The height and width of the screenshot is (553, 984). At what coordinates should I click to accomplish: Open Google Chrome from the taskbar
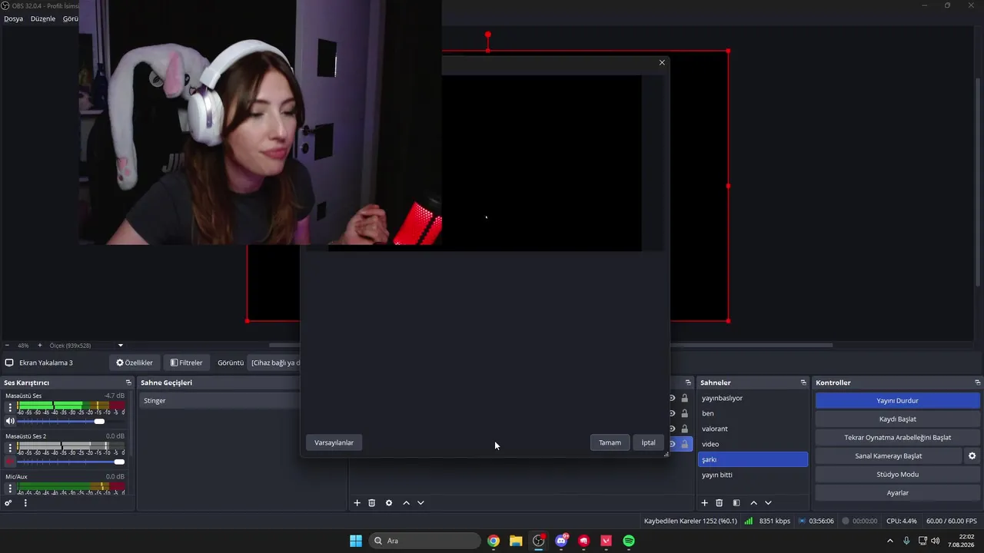pos(494,541)
